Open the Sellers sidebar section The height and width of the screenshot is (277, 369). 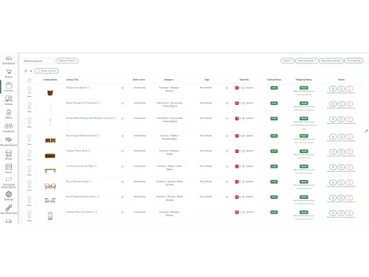[9, 100]
